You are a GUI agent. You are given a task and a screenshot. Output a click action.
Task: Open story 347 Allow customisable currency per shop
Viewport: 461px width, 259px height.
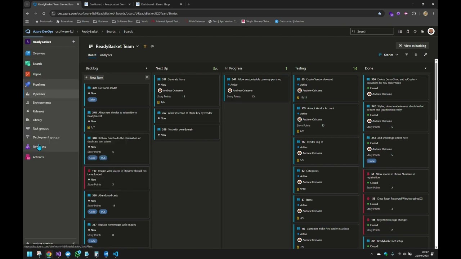[x=259, y=79]
